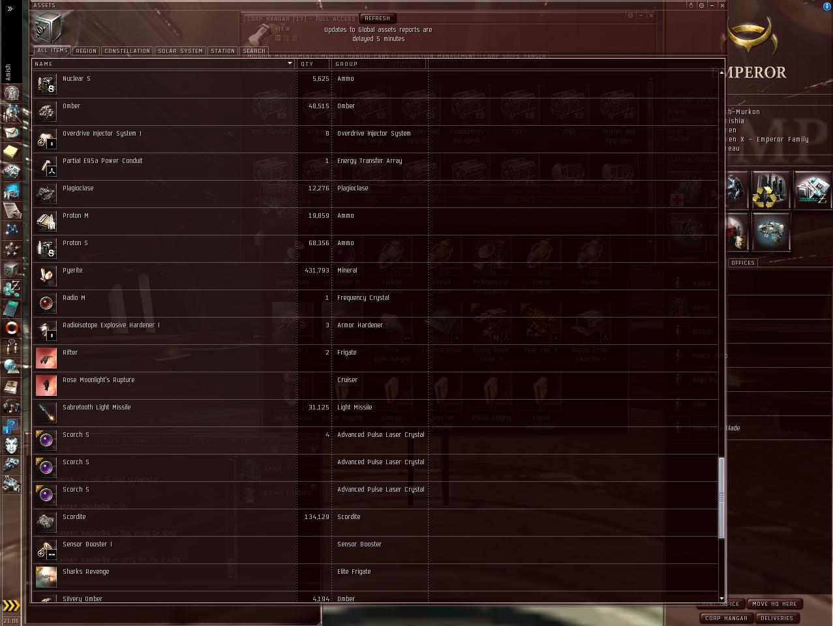Click the Radio M crystal icon
Screen dimensions: 833x626
pyautogui.click(x=46, y=303)
